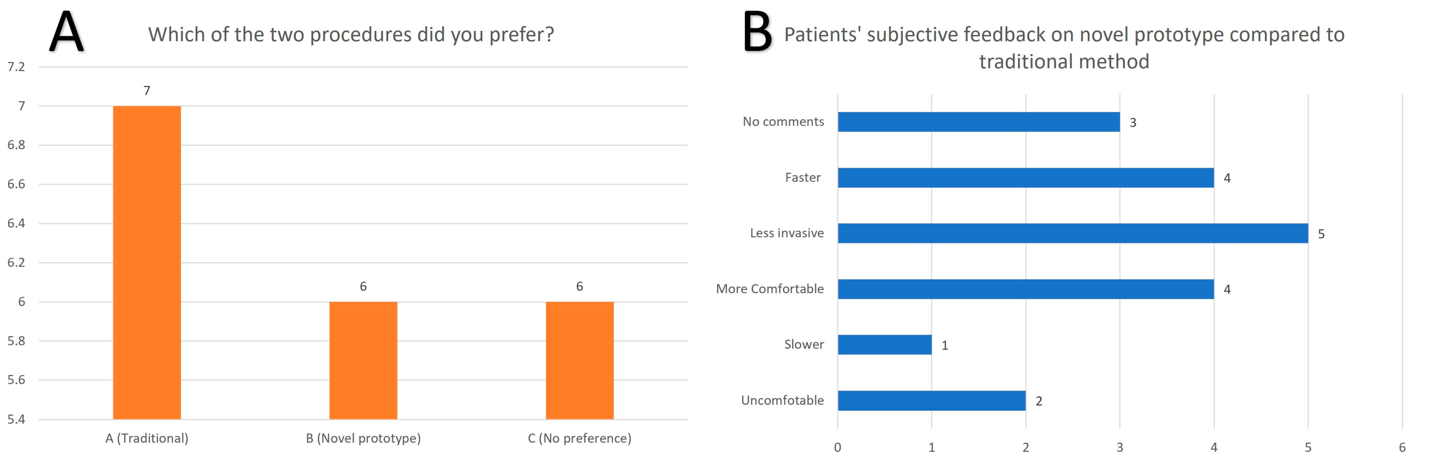Screen dimensions: 1432x463
Task: Select the short blue Slower bar
Action: (x=884, y=345)
